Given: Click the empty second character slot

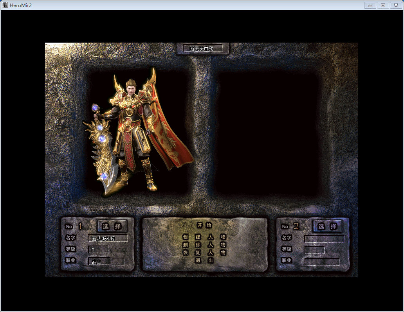Looking at the screenshot, I should (x=268, y=133).
